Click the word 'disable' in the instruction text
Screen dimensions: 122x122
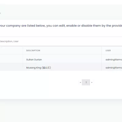(86, 26)
